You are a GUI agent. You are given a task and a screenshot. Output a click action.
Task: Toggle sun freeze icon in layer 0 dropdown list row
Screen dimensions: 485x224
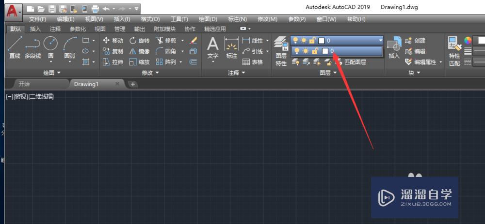click(x=305, y=51)
